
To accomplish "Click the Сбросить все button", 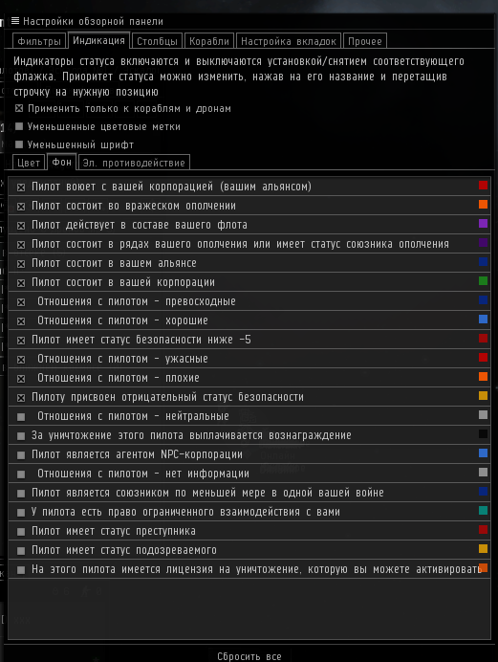I will 249,656.
